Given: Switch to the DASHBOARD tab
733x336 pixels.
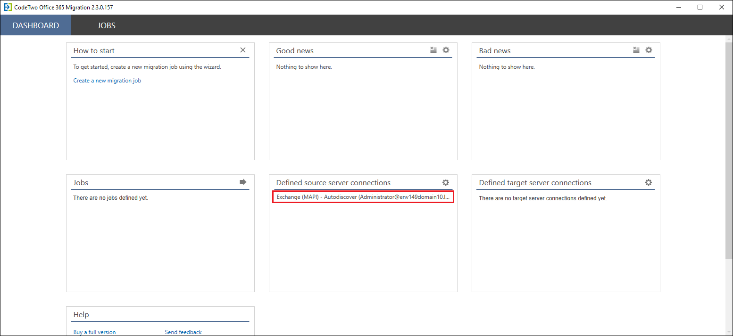Looking at the screenshot, I should point(36,25).
